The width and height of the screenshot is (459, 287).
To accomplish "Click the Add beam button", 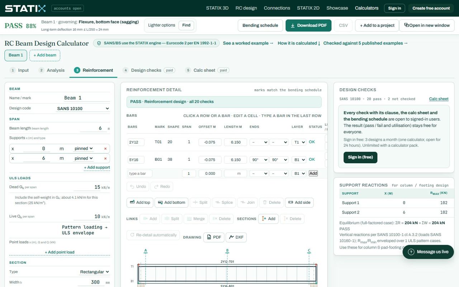I will coord(45,55).
